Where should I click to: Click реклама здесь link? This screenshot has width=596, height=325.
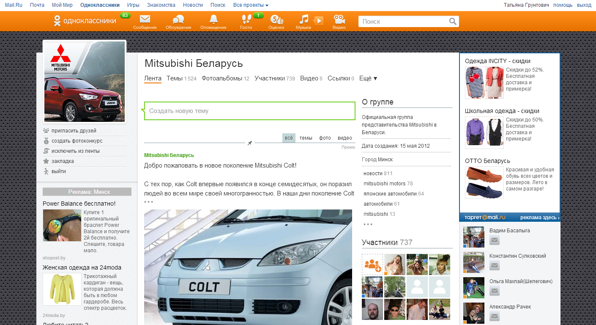[540, 218]
